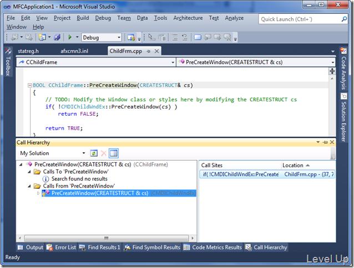The width and height of the screenshot is (354, 268).
Task: Open the Help menu
Action: (x=38, y=27)
